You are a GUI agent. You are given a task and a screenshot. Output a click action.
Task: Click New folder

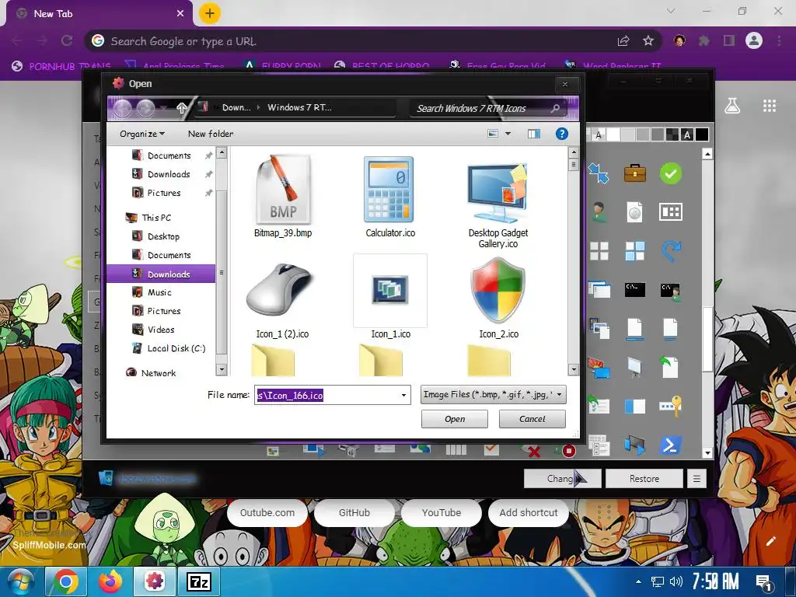tap(211, 134)
